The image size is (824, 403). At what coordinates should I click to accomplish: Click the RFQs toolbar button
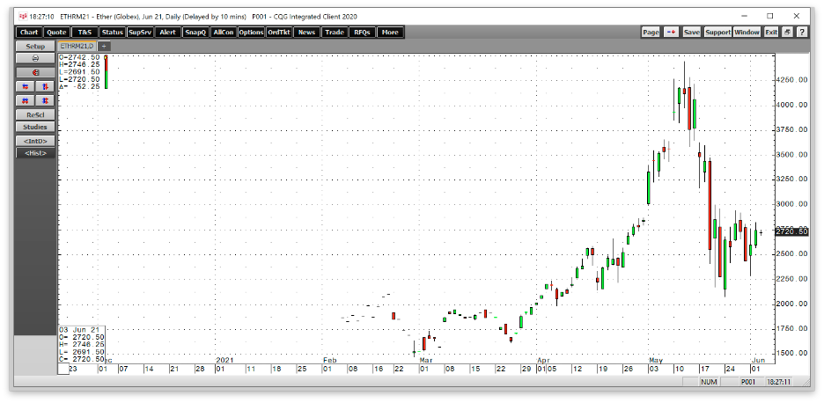point(362,33)
